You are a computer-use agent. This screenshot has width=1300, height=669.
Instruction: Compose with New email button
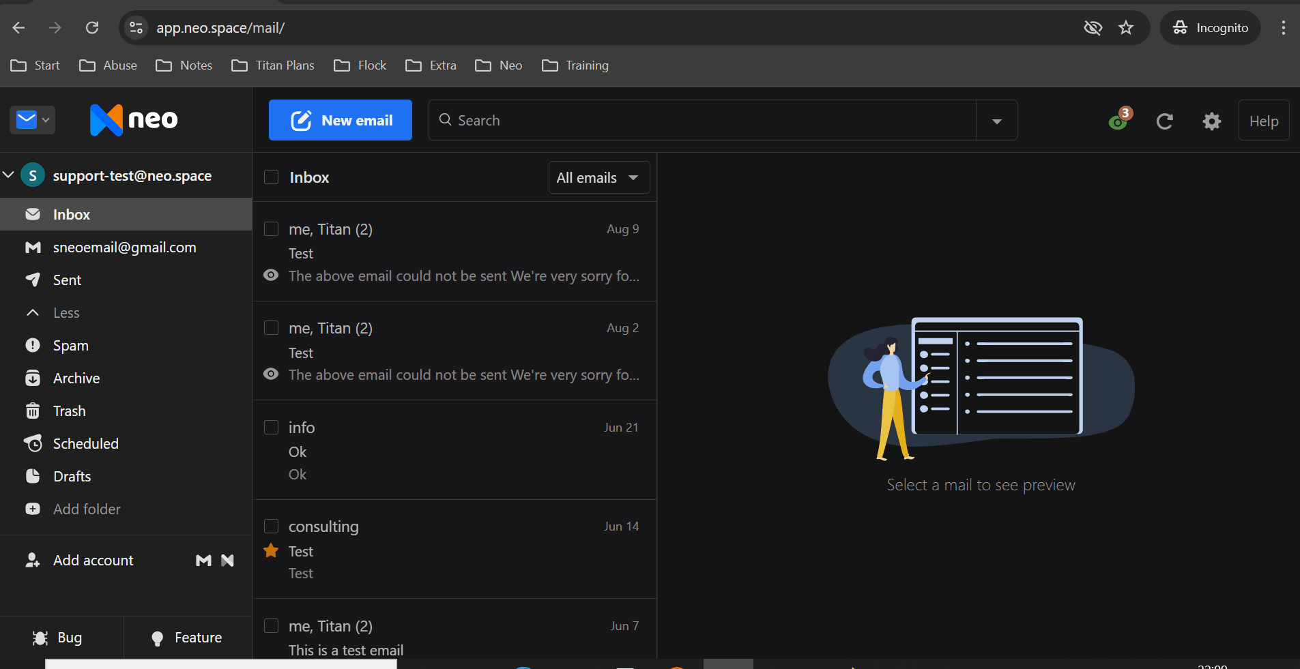(x=340, y=120)
